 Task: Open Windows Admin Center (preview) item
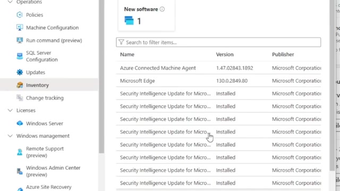(x=53, y=171)
